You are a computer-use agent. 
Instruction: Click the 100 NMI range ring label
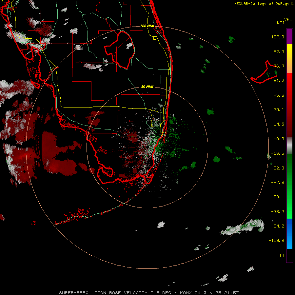coord(147,26)
